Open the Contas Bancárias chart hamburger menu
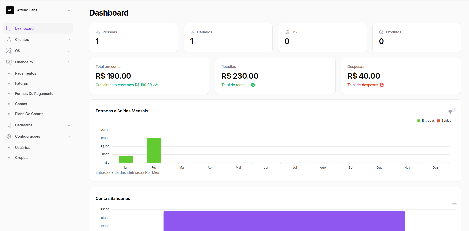469x231 pixels. [x=454, y=205]
